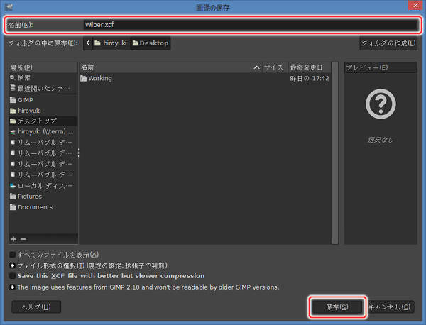Viewport: 426px width, 325px height.
Task: Select Pictures in places sidebar
Action: (43, 197)
